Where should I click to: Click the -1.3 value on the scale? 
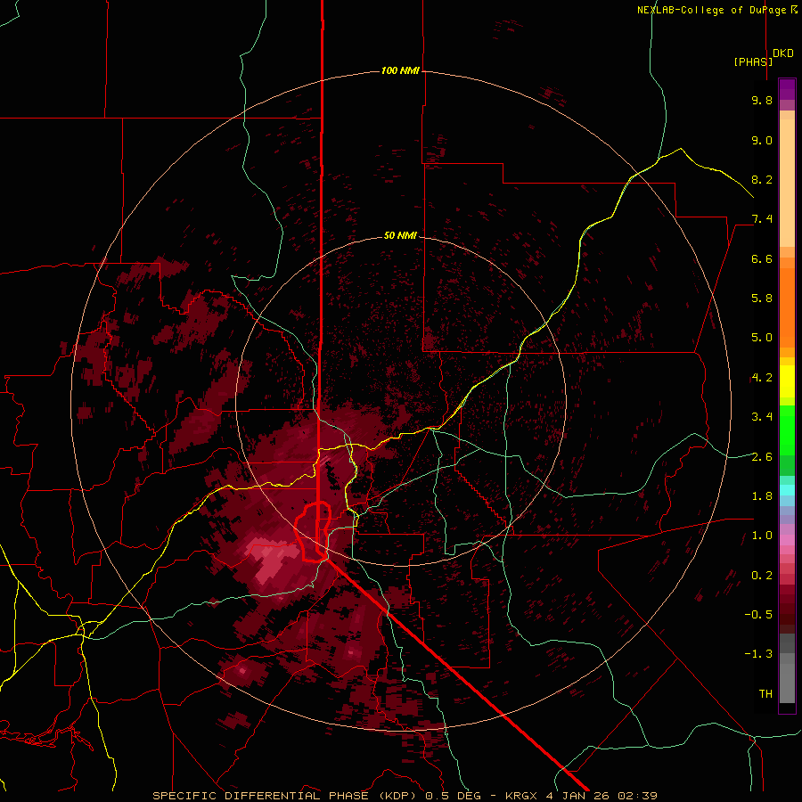click(x=758, y=654)
